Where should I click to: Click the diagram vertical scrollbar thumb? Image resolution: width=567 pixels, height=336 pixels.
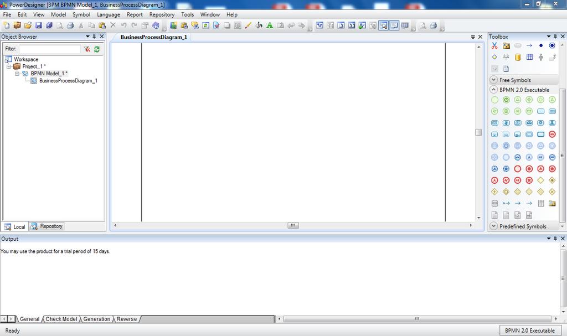[478, 132]
